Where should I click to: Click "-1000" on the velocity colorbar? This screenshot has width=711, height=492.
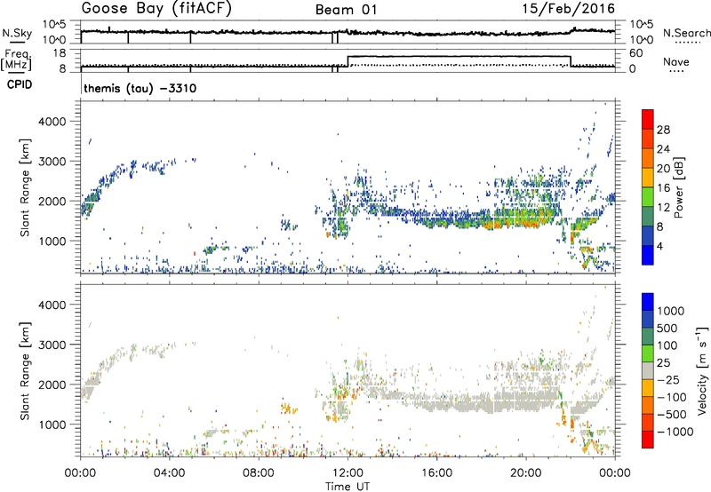click(675, 432)
